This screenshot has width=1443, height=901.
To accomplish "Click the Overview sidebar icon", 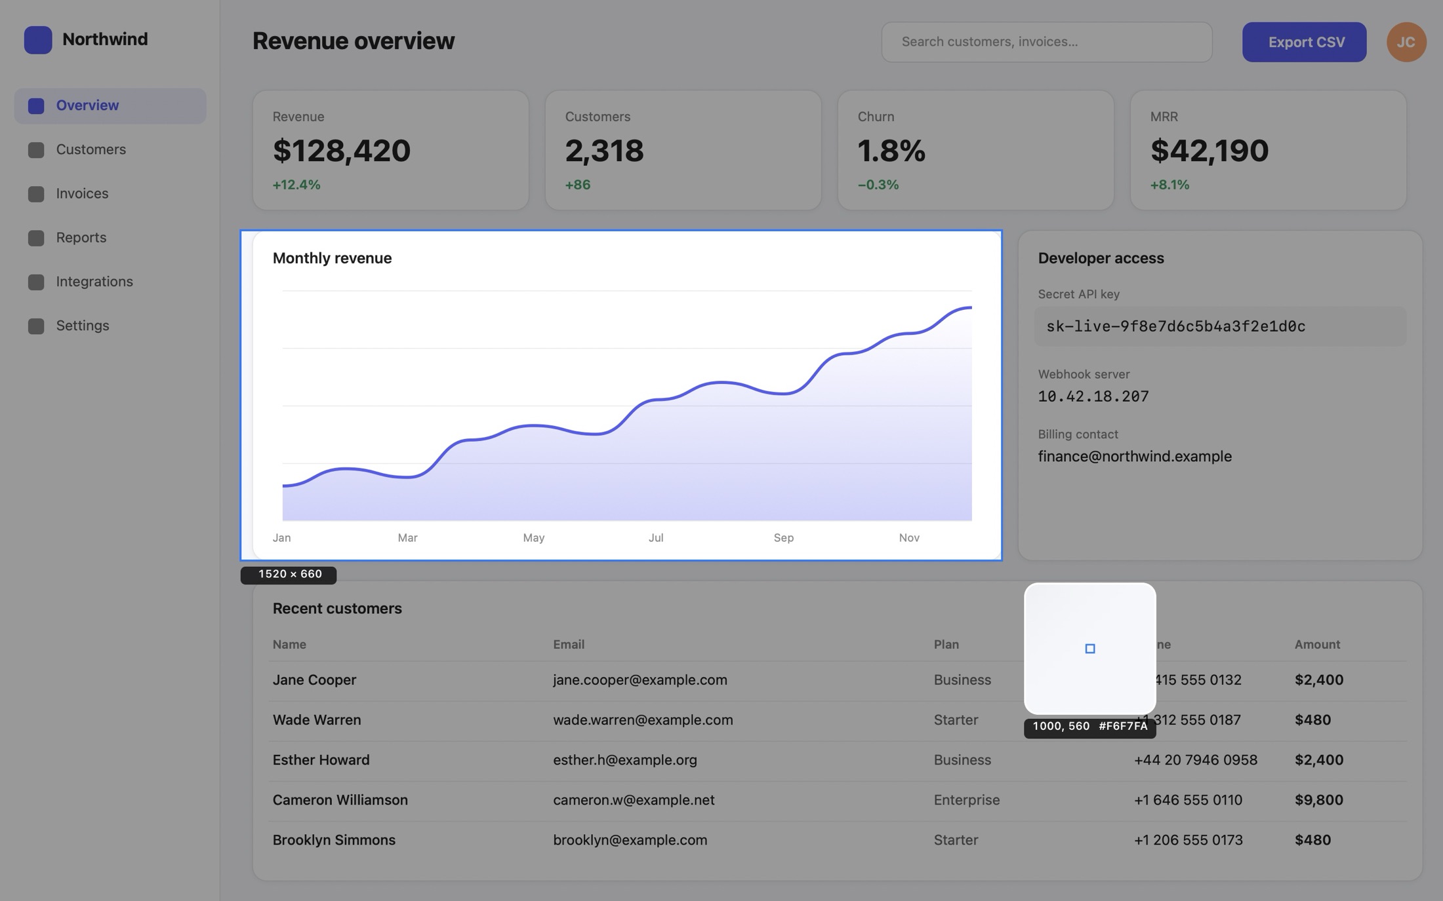I will pyautogui.click(x=36, y=105).
